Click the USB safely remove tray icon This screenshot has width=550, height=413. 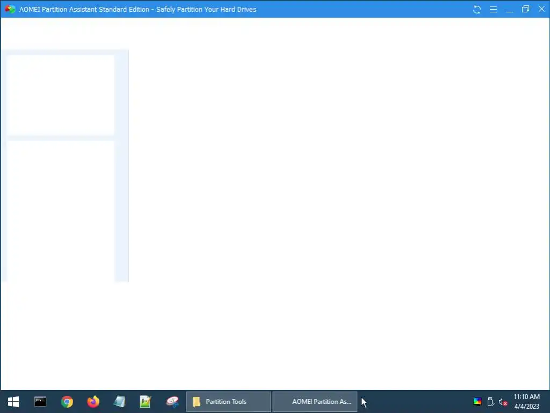(x=491, y=402)
